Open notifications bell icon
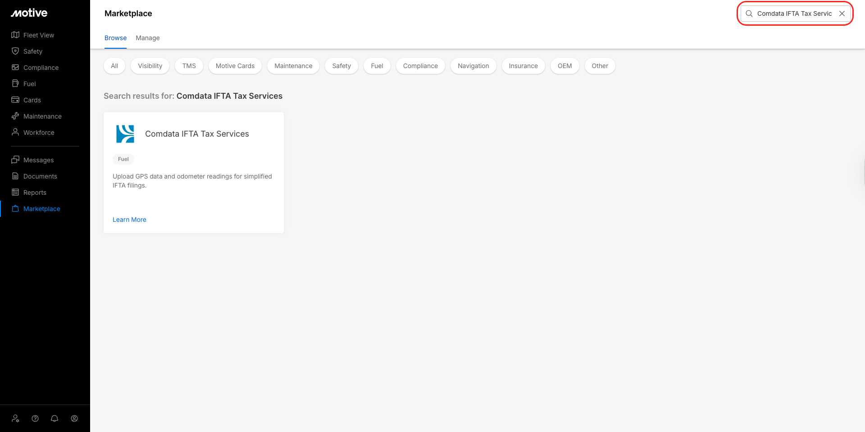 click(x=55, y=418)
